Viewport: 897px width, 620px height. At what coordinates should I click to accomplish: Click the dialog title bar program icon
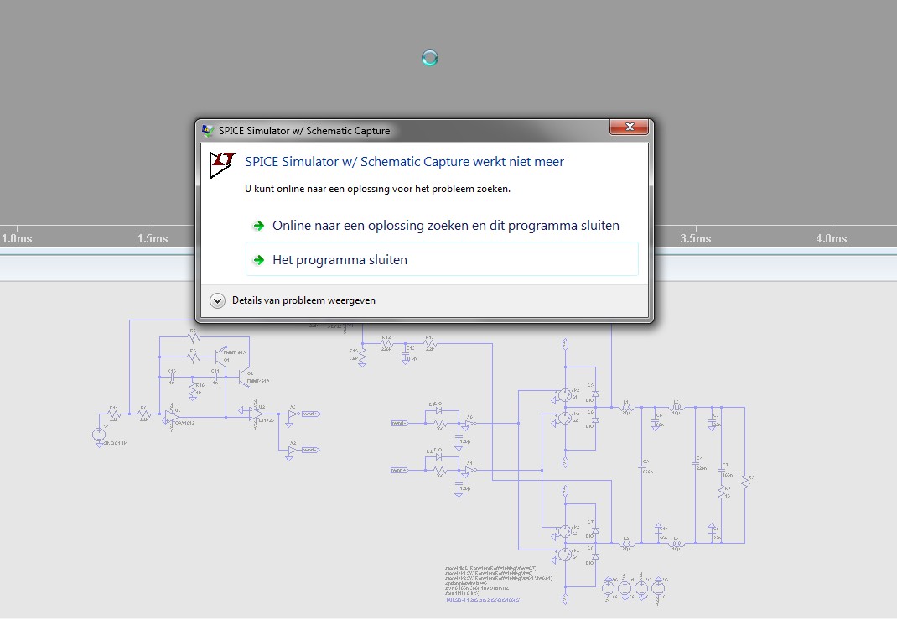click(x=208, y=131)
